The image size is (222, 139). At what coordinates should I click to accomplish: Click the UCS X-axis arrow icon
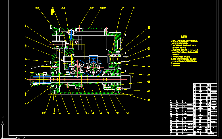point(18,138)
